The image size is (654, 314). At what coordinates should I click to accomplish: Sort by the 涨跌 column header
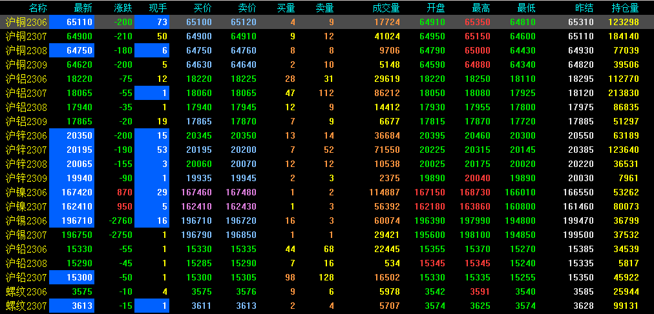(123, 8)
